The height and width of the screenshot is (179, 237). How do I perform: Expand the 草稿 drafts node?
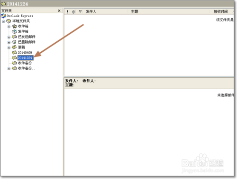coord(9,47)
